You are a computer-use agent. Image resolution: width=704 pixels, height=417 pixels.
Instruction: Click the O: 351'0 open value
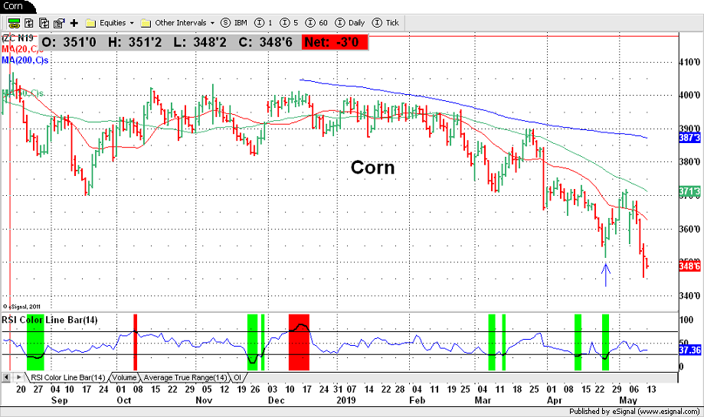[69, 42]
